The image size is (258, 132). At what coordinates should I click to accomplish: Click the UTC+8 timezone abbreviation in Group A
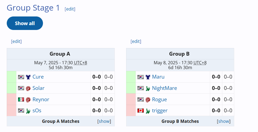point(81,63)
